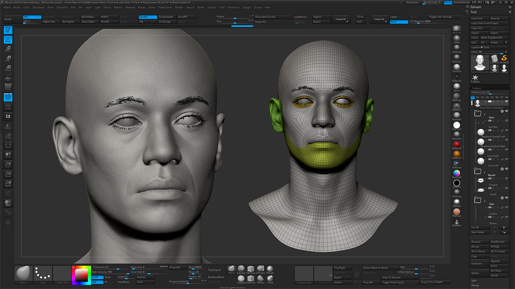Image resolution: width=515 pixels, height=289 pixels.
Task: Open the Stroke menu in menu bar
Action: pos(200,7)
